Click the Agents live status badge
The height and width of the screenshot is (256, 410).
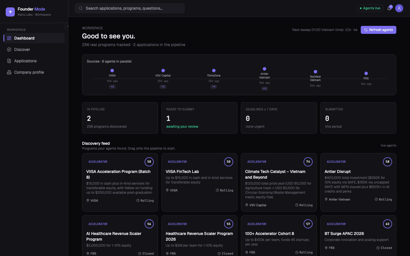(370, 8)
